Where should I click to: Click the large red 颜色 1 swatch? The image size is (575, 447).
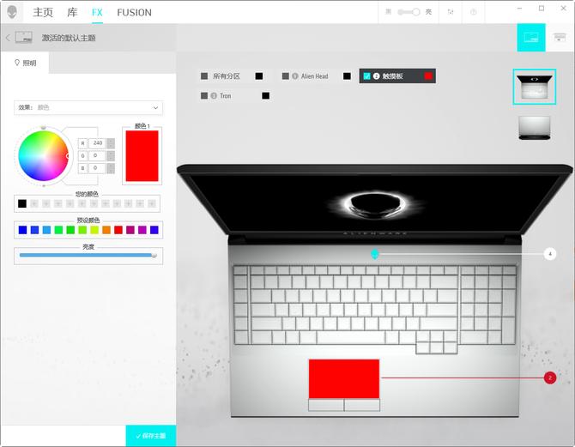(x=142, y=156)
